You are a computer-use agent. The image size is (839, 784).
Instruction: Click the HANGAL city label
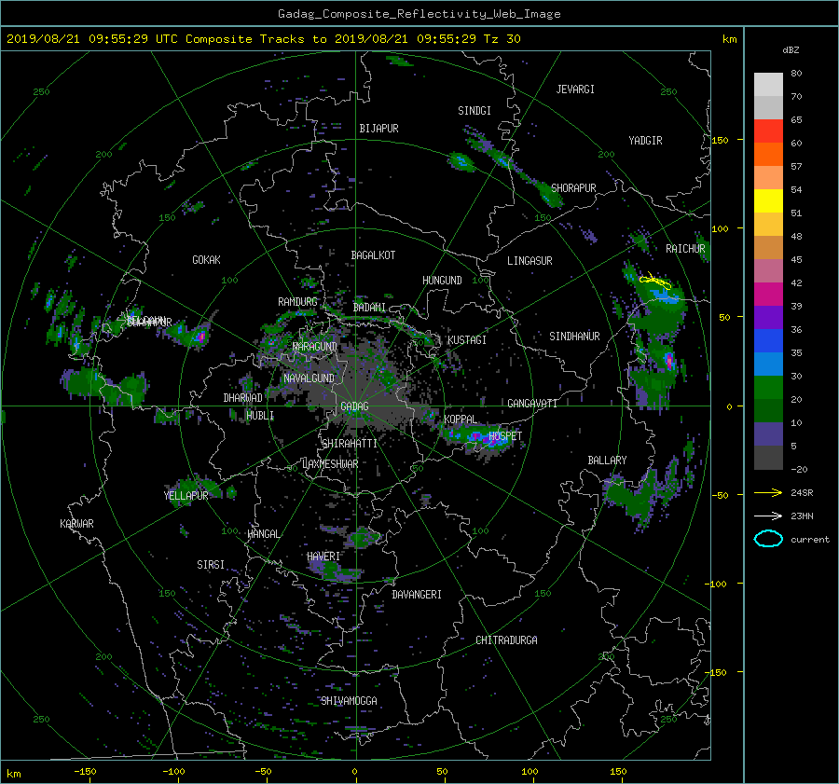263,534
